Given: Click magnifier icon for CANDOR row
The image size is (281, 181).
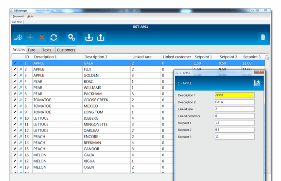Looking at the screenshot, I should (21, 148).
